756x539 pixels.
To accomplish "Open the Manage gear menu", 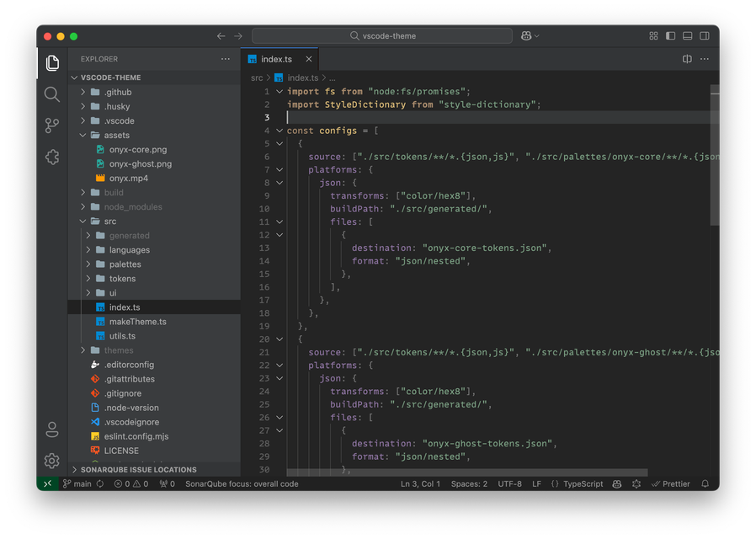I will pyautogui.click(x=52, y=461).
